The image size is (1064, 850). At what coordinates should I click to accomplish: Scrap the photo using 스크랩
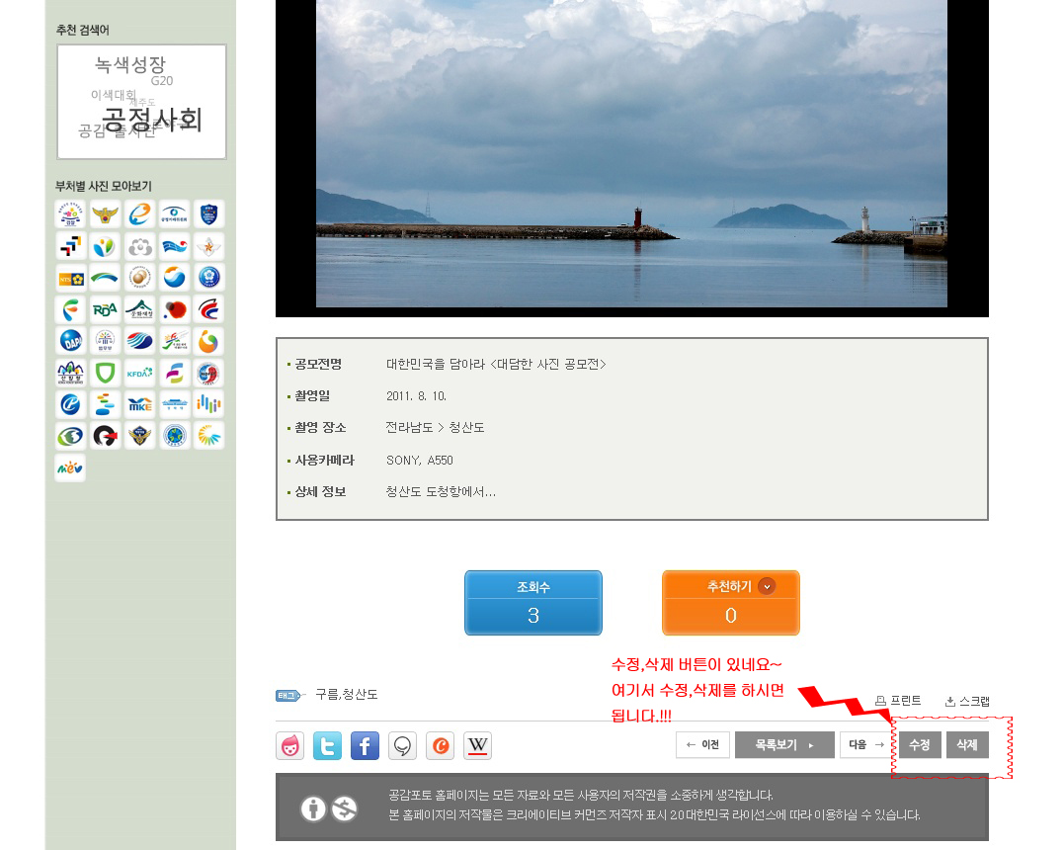[x=967, y=701]
